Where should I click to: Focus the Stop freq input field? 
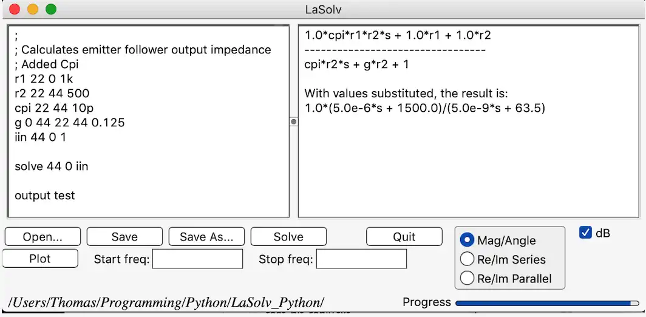click(x=361, y=259)
